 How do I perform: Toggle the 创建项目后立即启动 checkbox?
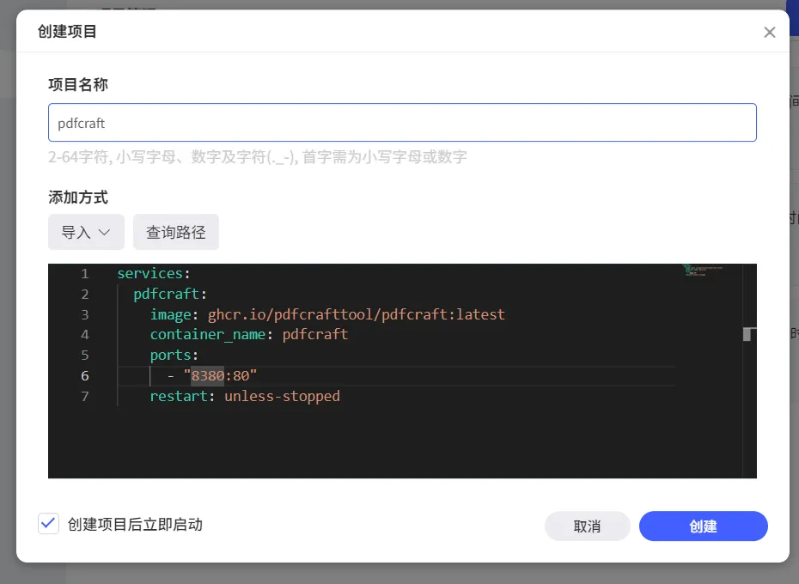[x=48, y=524]
